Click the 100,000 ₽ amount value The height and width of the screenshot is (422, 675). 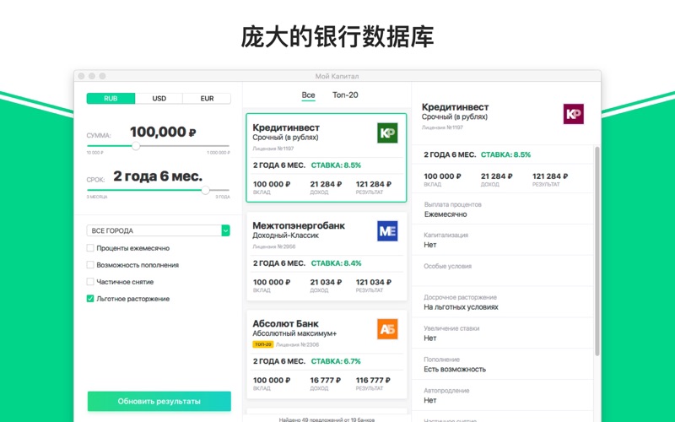tap(163, 132)
